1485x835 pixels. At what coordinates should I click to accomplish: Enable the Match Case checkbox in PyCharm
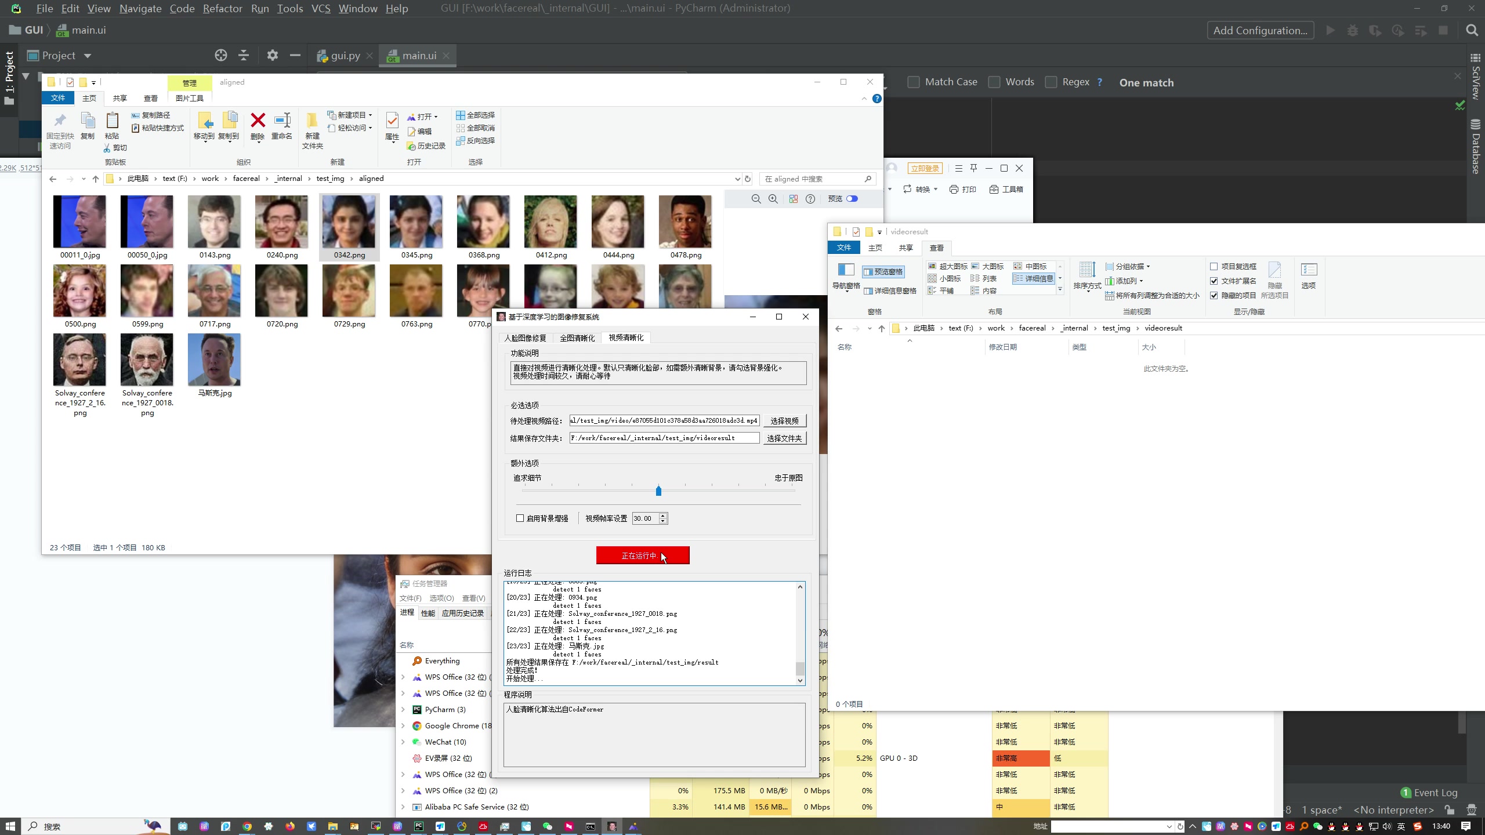(x=912, y=82)
